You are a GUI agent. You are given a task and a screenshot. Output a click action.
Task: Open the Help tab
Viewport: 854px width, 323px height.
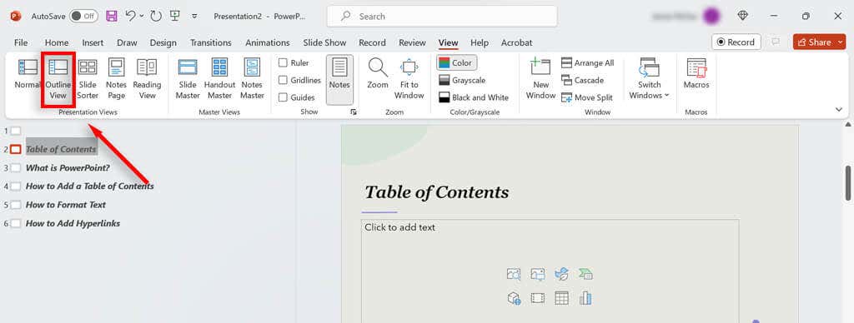[x=480, y=42]
